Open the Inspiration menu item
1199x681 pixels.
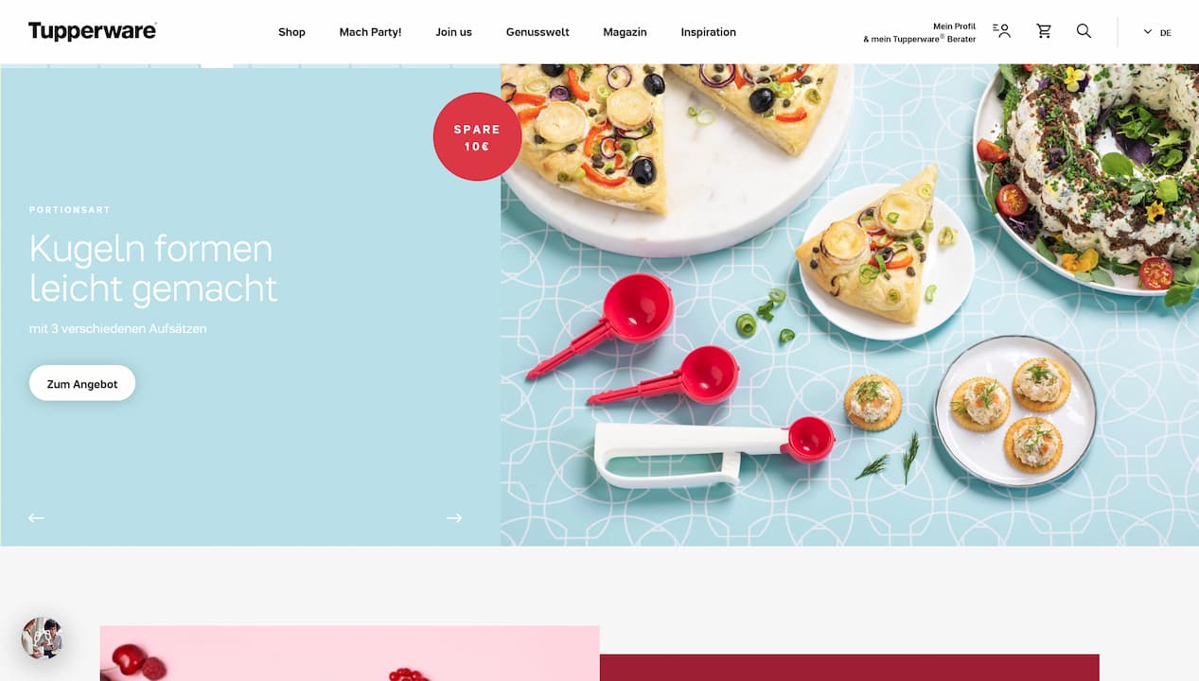[x=708, y=32]
